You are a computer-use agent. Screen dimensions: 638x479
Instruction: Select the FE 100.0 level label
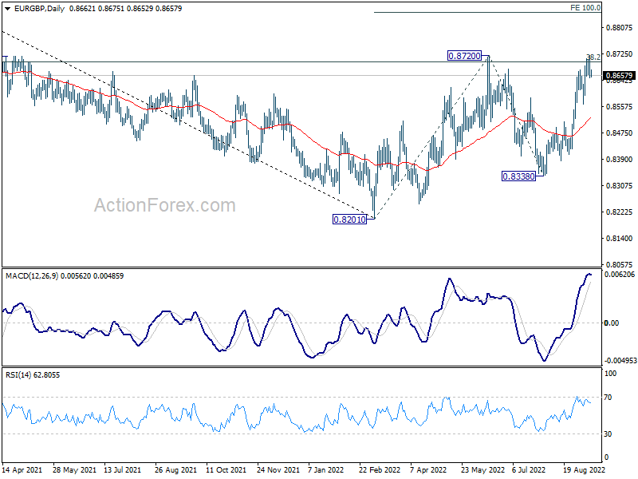(585, 7)
